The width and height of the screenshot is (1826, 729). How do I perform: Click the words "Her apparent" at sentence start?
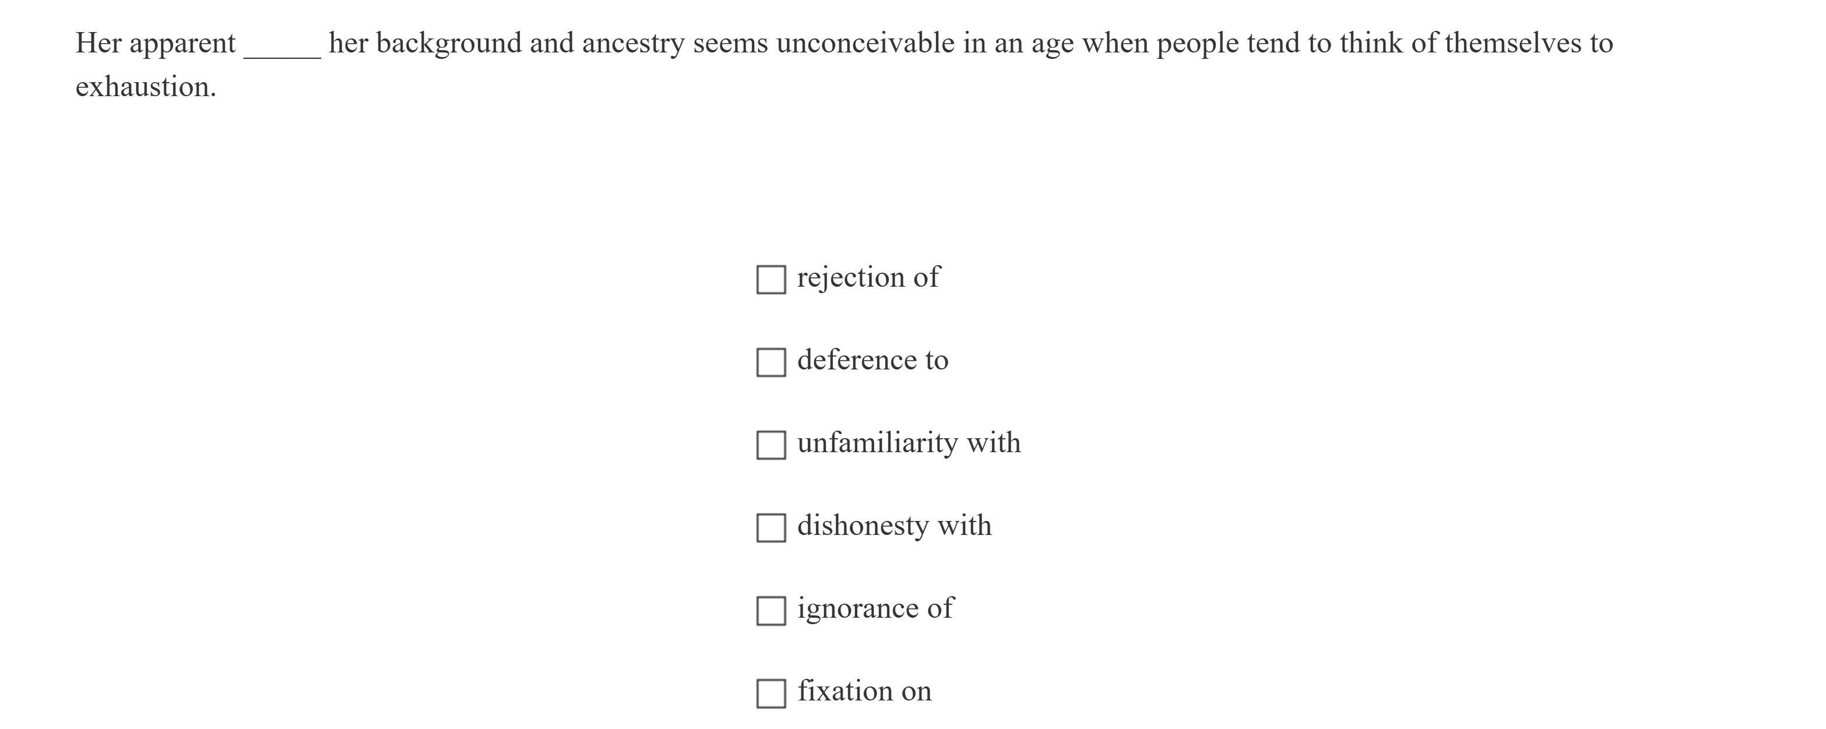point(155,43)
